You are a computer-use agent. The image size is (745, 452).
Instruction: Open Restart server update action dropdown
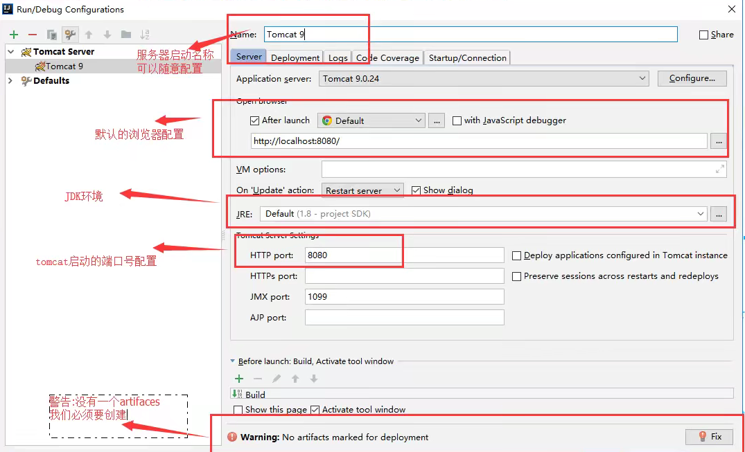(x=362, y=190)
